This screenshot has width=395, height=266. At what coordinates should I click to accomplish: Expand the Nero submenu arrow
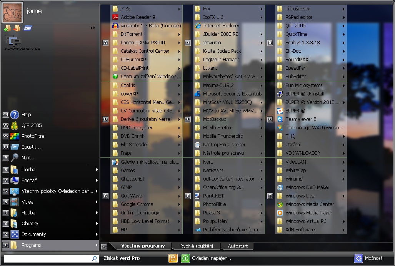click(x=262, y=162)
